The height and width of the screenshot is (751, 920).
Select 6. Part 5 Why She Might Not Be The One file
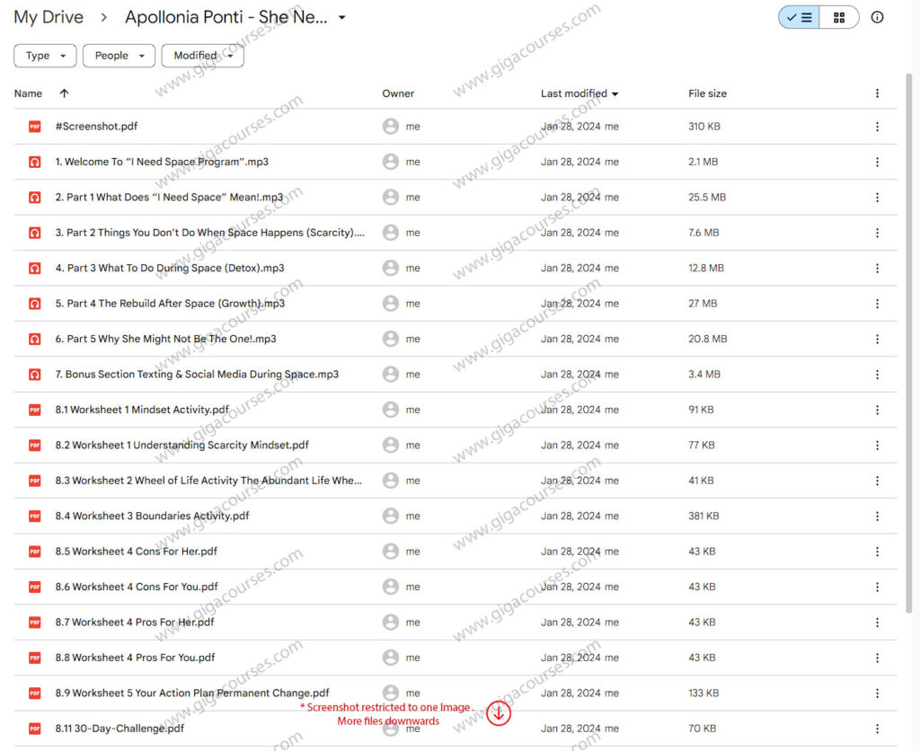point(166,339)
